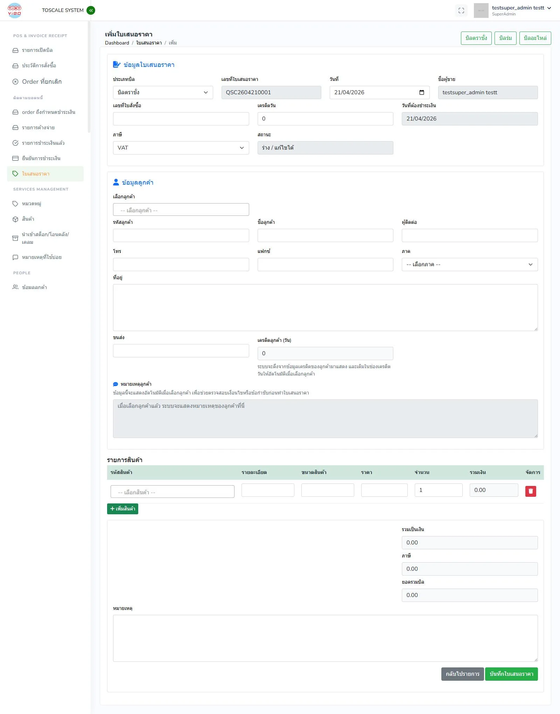Open the เลือกลูกค้า customer selector

pos(181,210)
